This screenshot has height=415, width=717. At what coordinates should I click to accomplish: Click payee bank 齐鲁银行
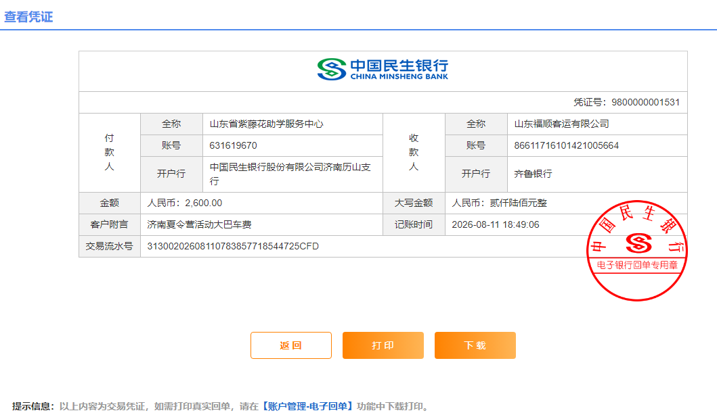(533, 174)
